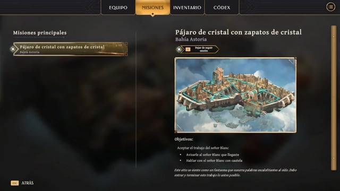Click the diamond marker under Misiones tab

152,14
